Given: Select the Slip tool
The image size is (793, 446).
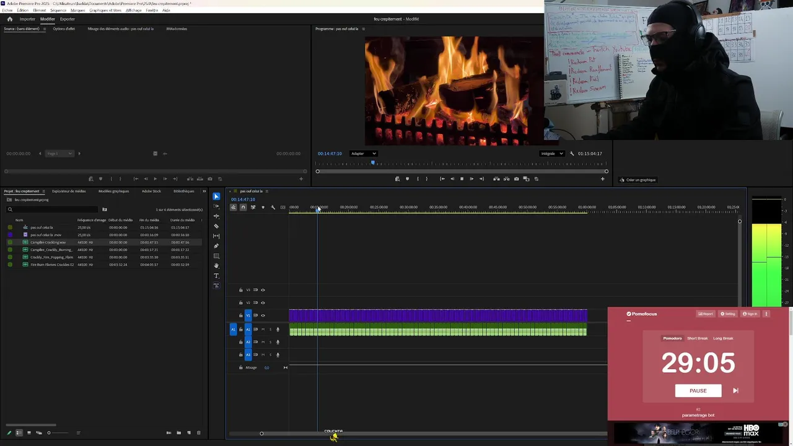Looking at the screenshot, I should coord(216,236).
